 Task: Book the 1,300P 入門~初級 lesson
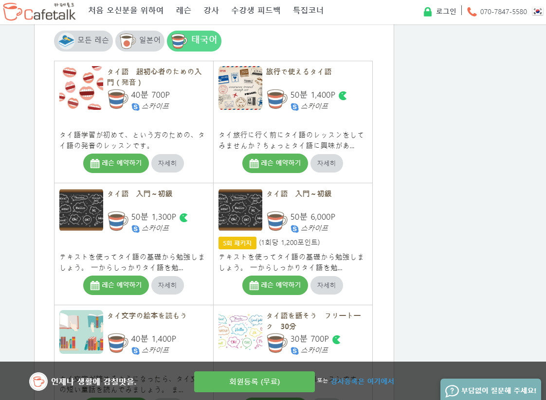116,285
